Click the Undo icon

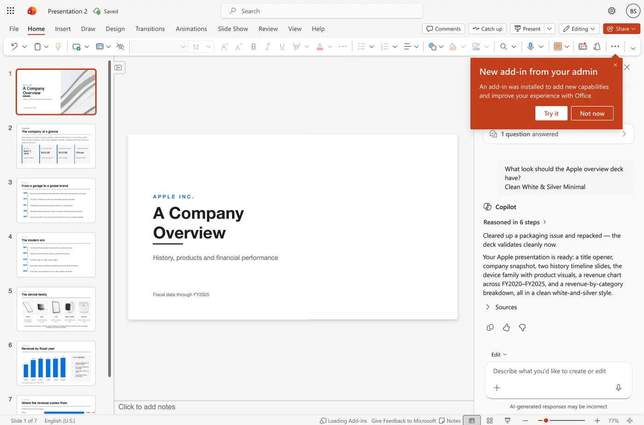pos(14,46)
